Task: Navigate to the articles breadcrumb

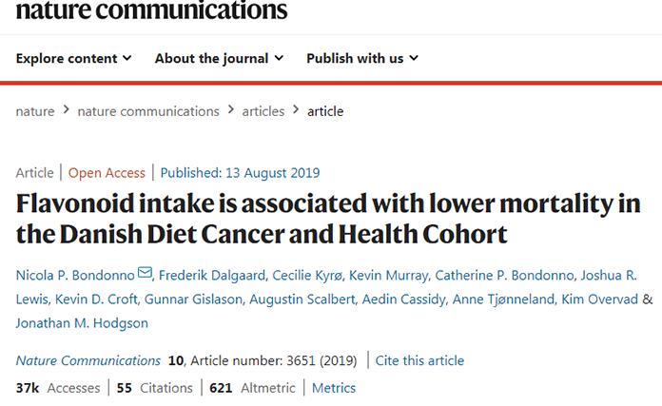Action: tap(263, 111)
